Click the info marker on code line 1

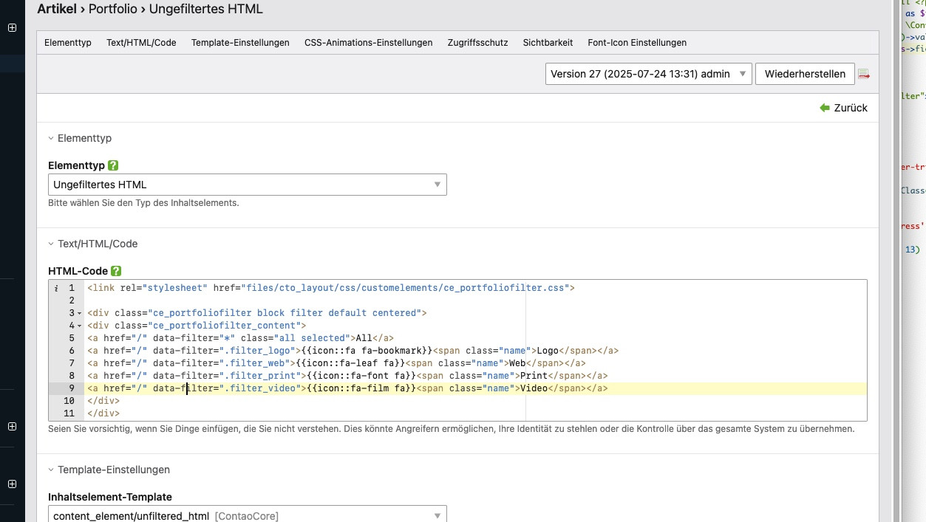point(57,288)
